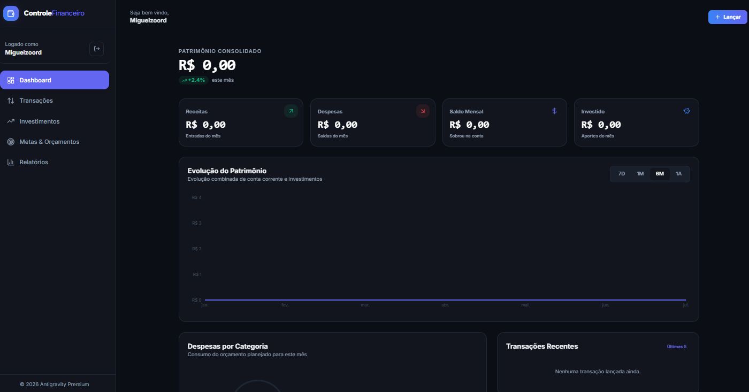Select the 1M chart period
Image resolution: width=749 pixels, height=392 pixels.
(640, 174)
